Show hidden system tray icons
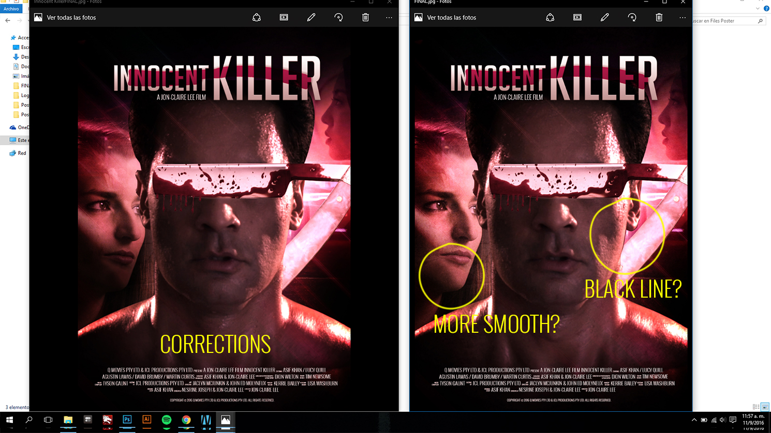The height and width of the screenshot is (433, 771). (694, 420)
